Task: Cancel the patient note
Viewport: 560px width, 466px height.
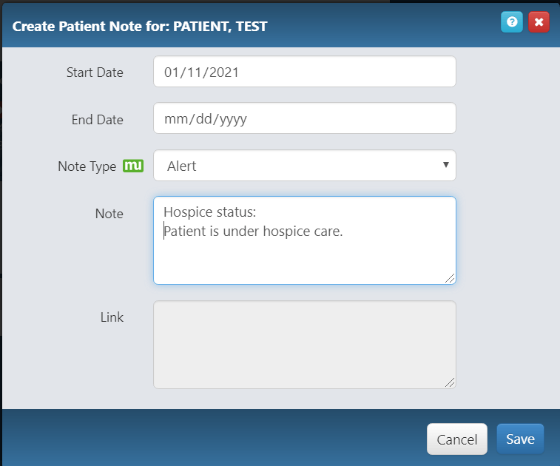Action: pos(457,439)
